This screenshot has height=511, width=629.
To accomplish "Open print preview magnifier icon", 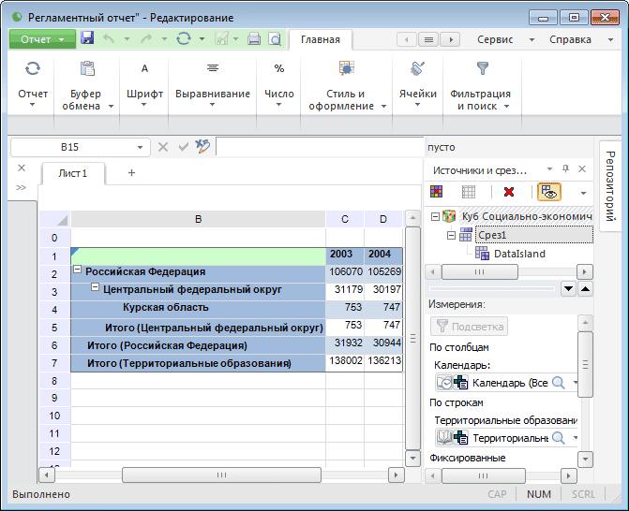I will (275, 39).
